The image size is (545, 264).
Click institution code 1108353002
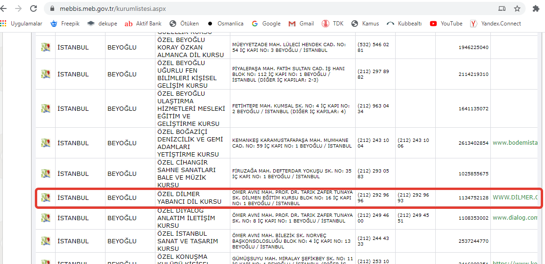coord(473,218)
